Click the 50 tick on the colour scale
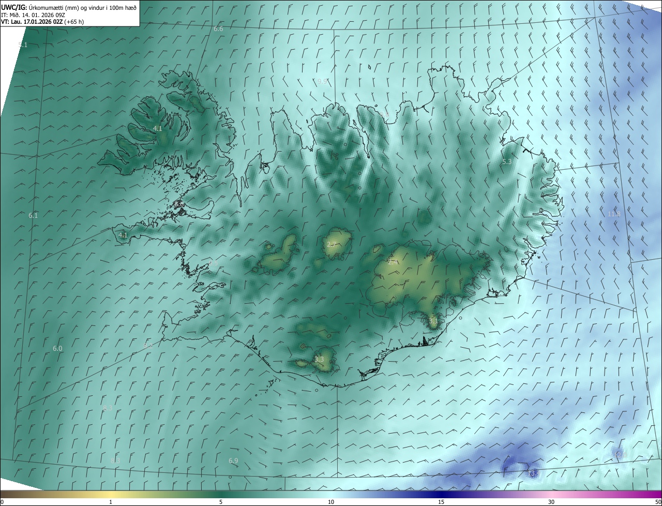The image size is (662, 506). point(658,502)
